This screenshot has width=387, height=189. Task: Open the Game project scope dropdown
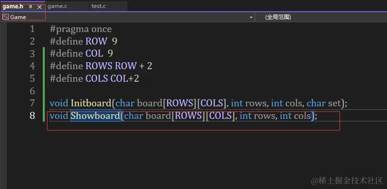pos(251,17)
